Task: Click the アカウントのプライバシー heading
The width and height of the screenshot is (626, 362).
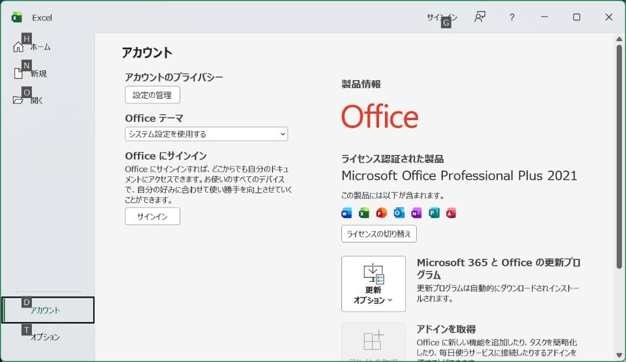Action: point(174,77)
